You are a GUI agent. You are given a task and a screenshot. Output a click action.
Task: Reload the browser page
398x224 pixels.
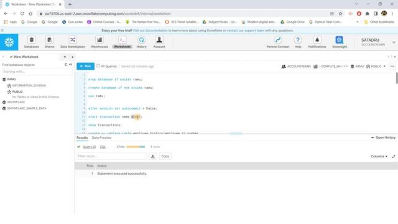22,14
